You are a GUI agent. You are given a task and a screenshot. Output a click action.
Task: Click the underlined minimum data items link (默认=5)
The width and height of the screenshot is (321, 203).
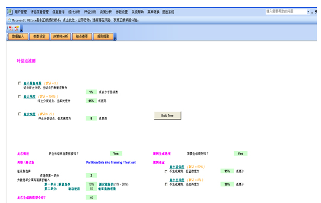tap(32, 83)
